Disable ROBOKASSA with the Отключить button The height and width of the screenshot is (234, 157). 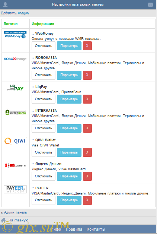44,75
